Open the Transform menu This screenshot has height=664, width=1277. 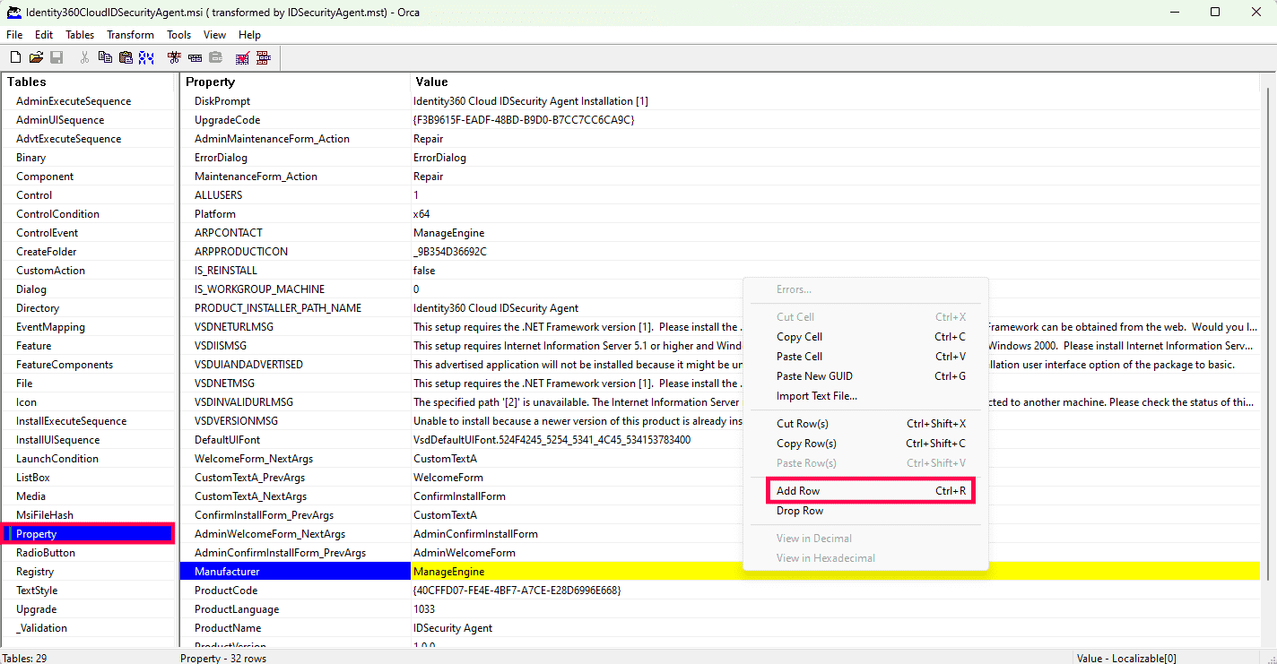click(x=130, y=34)
